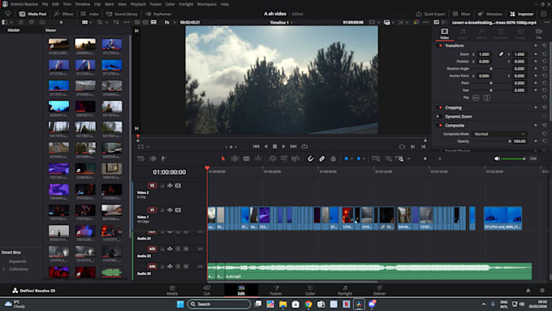Select the Blade Edit Mode tool

[x=258, y=159]
